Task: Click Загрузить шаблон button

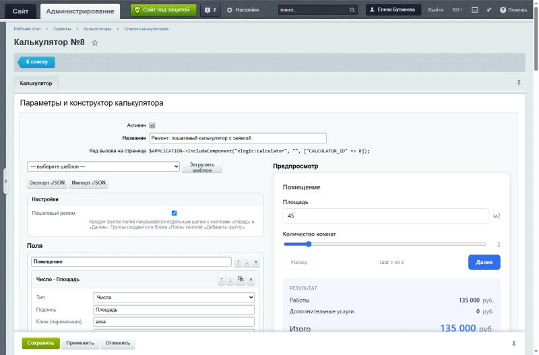Action: click(201, 167)
